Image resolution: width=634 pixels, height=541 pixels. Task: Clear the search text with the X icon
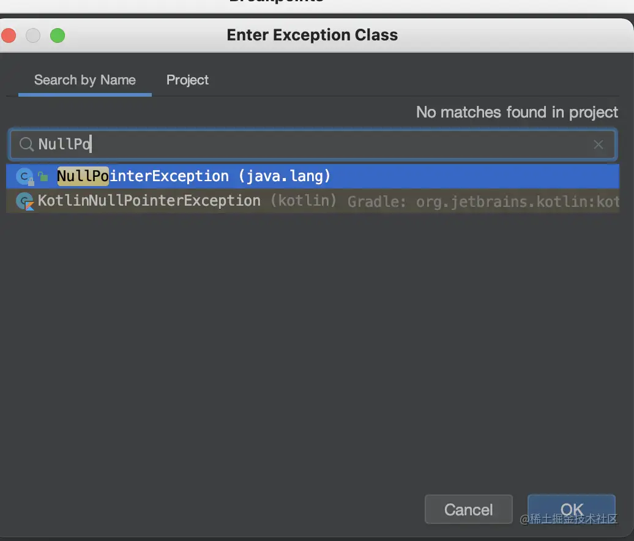(599, 144)
